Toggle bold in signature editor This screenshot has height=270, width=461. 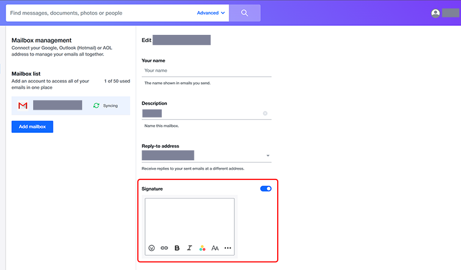click(177, 248)
